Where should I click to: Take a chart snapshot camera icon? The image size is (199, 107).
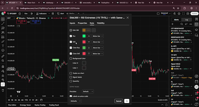point(188,13)
